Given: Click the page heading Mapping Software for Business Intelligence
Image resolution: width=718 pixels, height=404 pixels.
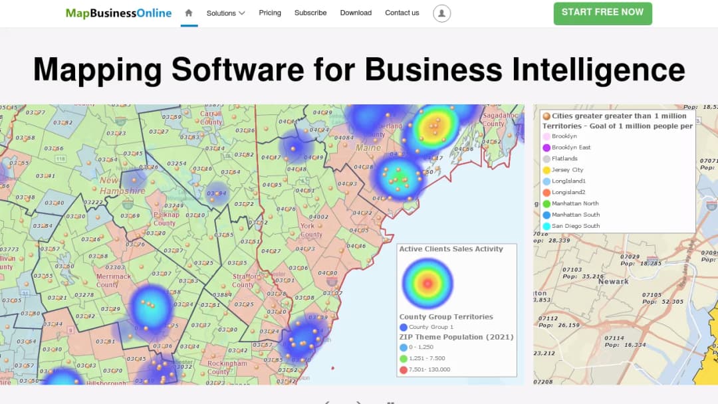Looking at the screenshot, I should click(359, 70).
